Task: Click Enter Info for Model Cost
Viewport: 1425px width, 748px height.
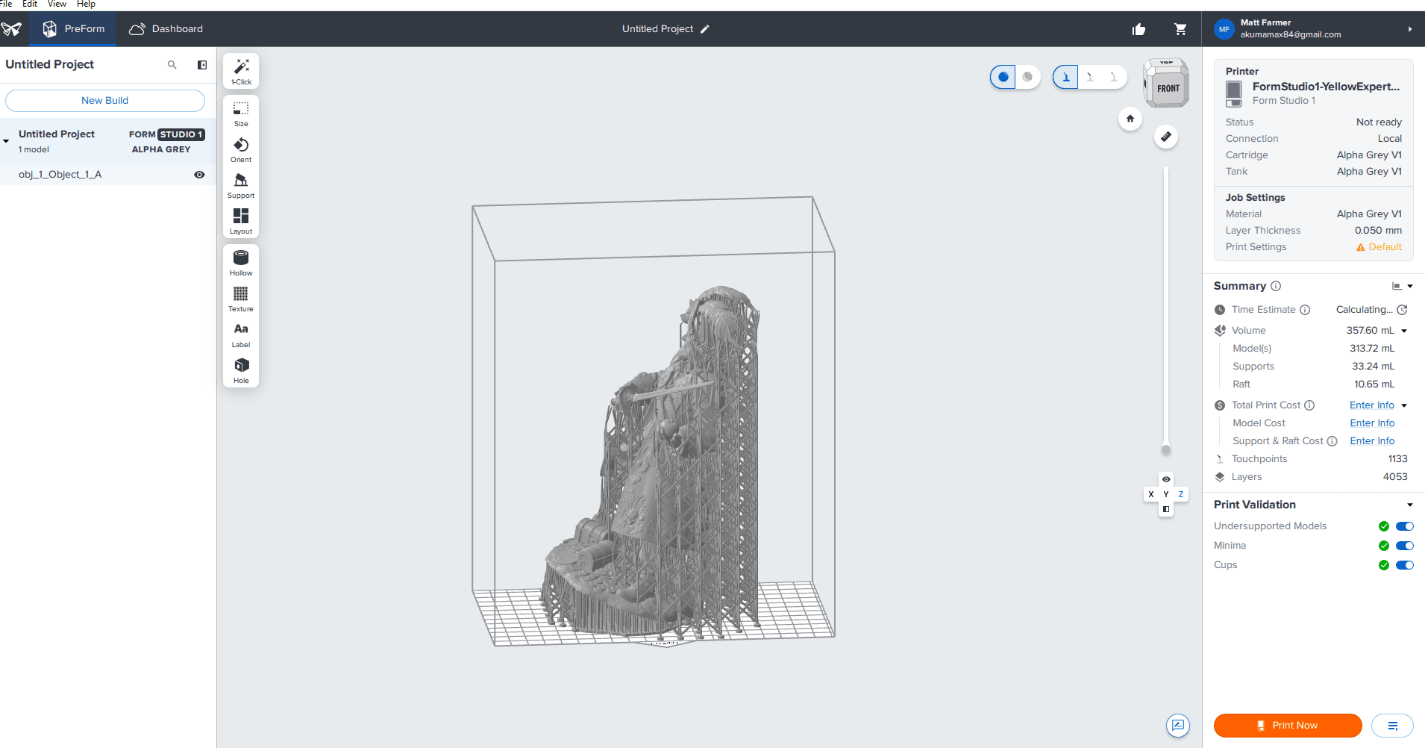Action: point(1372,423)
